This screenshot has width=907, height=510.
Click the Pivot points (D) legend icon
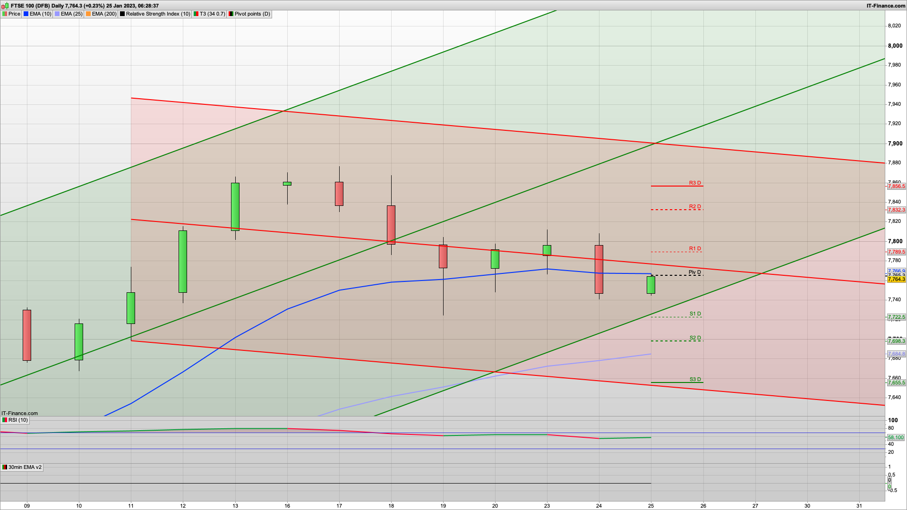pos(231,14)
